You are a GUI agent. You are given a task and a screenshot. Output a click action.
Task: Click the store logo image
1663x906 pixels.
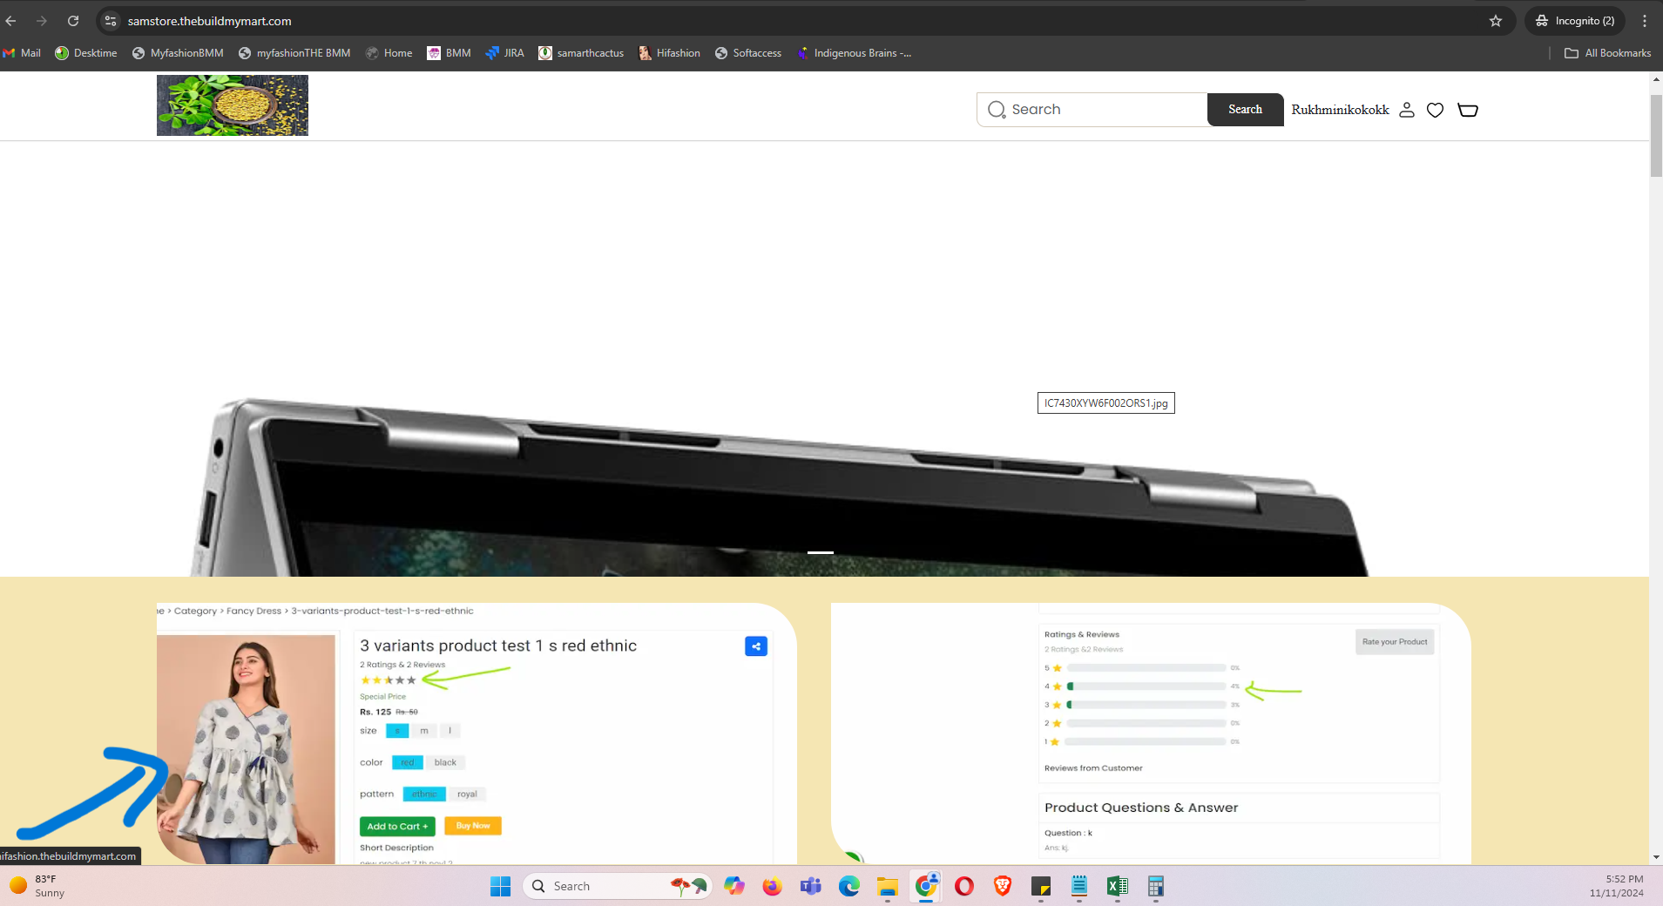pyautogui.click(x=233, y=105)
